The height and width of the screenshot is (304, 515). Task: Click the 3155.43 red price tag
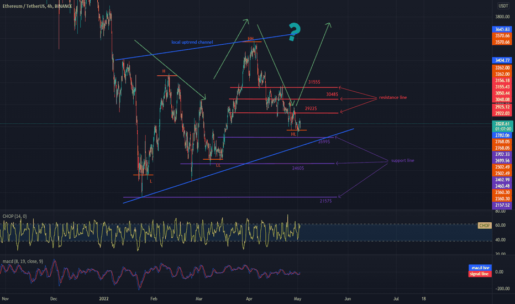coord(502,87)
